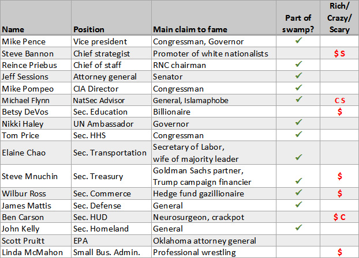The image size is (359, 258).
Task: Click the red dollar sign for Betsy DeVos
Action: click(x=339, y=112)
